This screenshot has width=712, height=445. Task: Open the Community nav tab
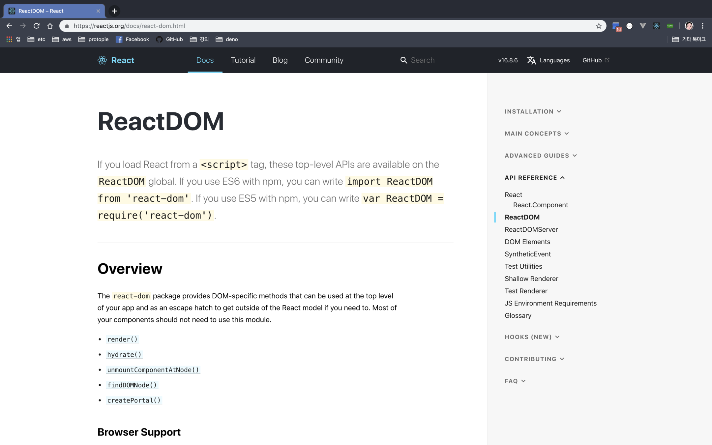click(x=324, y=60)
